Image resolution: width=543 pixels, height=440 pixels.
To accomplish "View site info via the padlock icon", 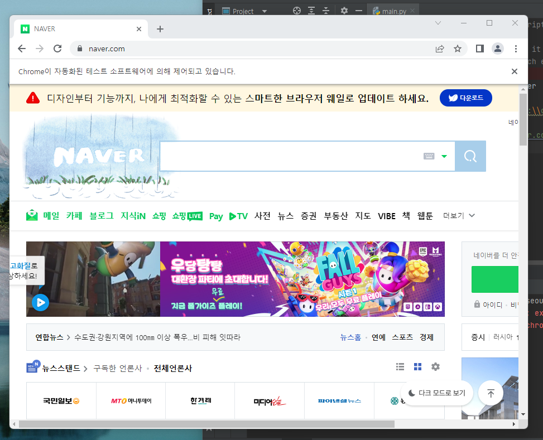I will pos(80,49).
